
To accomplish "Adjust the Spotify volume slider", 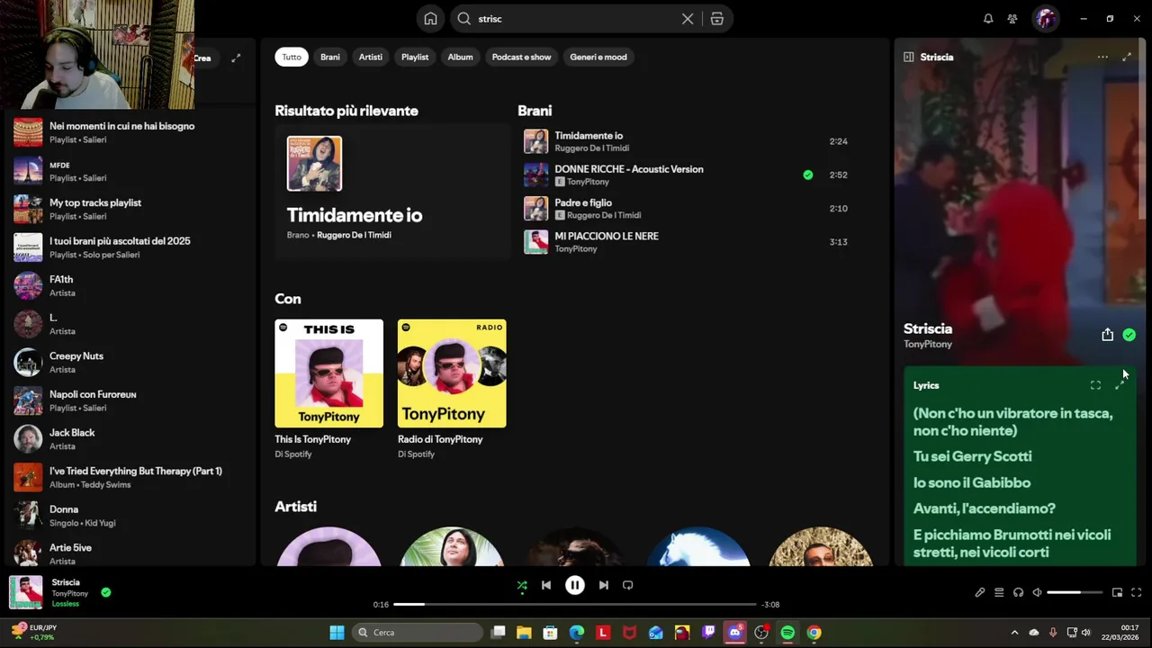I will tap(1075, 592).
